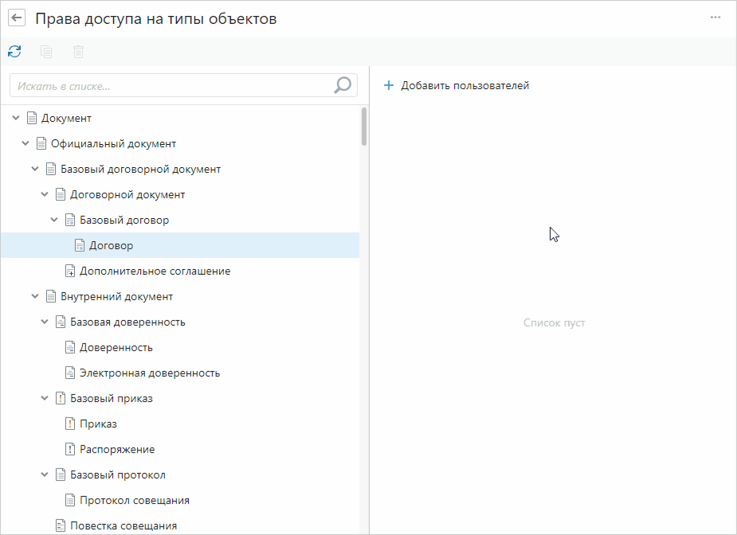Open the three-dots more menu

pyautogui.click(x=715, y=18)
